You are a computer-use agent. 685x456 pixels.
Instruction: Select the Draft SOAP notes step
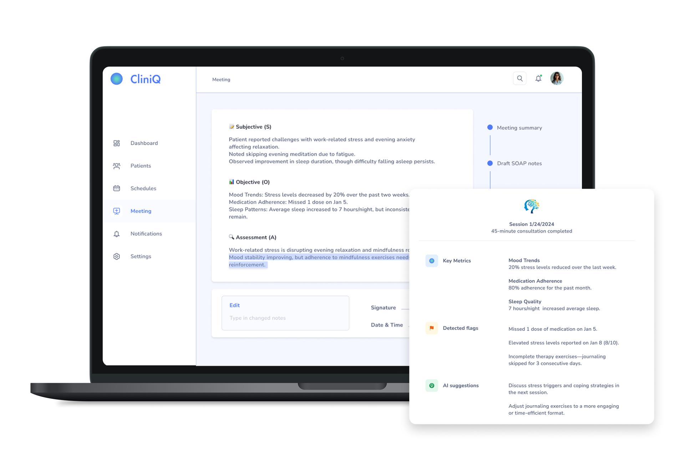pyautogui.click(x=519, y=163)
